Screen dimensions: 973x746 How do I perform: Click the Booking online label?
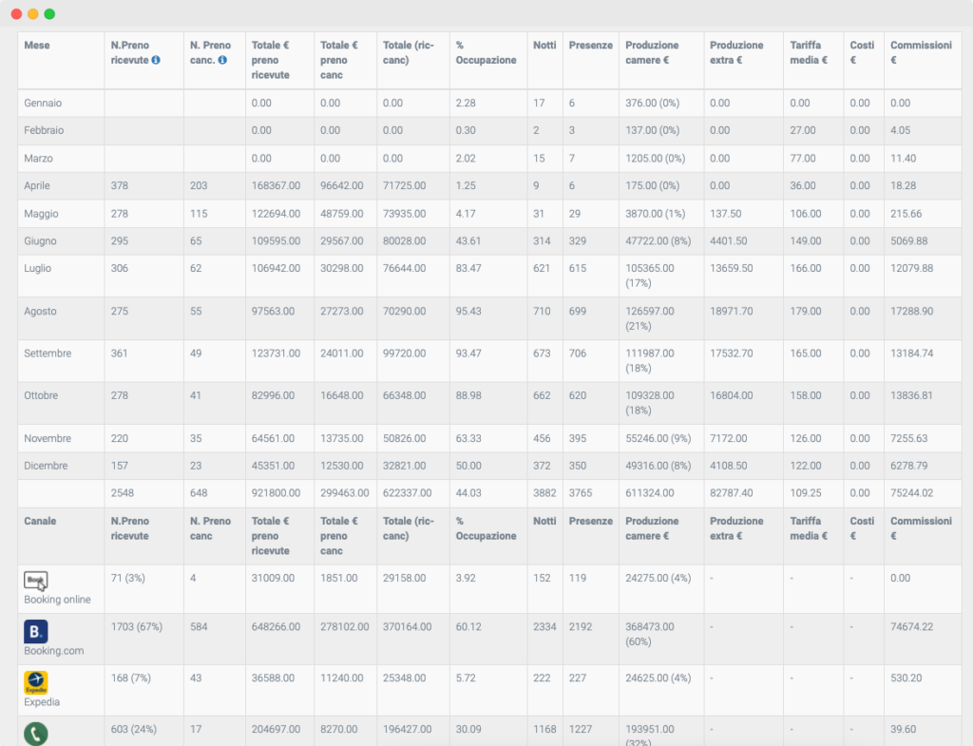(57, 600)
